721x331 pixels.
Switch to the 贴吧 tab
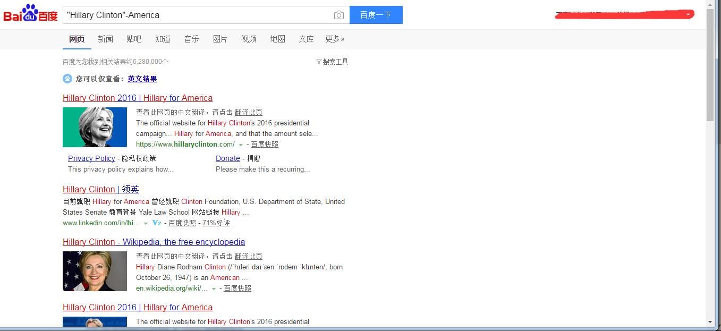tap(134, 39)
